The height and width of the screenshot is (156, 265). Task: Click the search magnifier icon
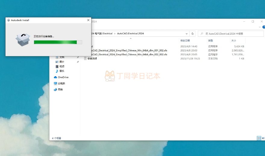click(x=202, y=34)
